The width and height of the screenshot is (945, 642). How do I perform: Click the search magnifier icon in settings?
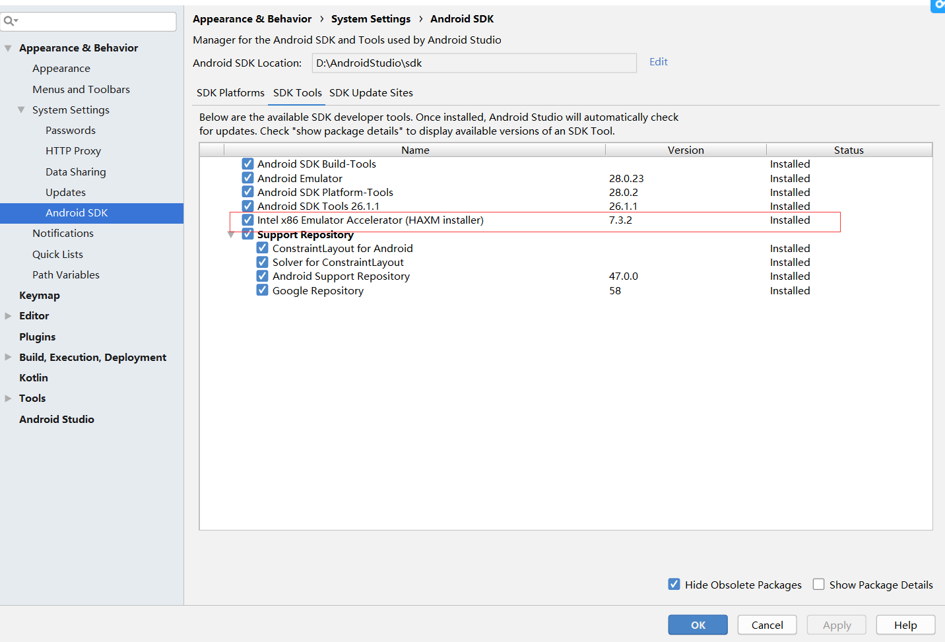pos(9,21)
